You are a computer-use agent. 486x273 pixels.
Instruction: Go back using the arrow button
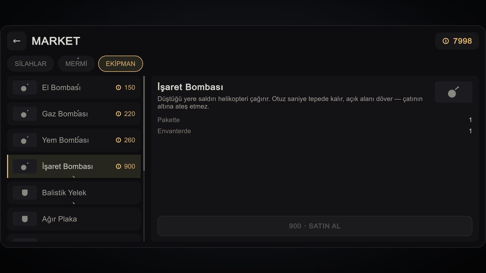pyautogui.click(x=17, y=41)
